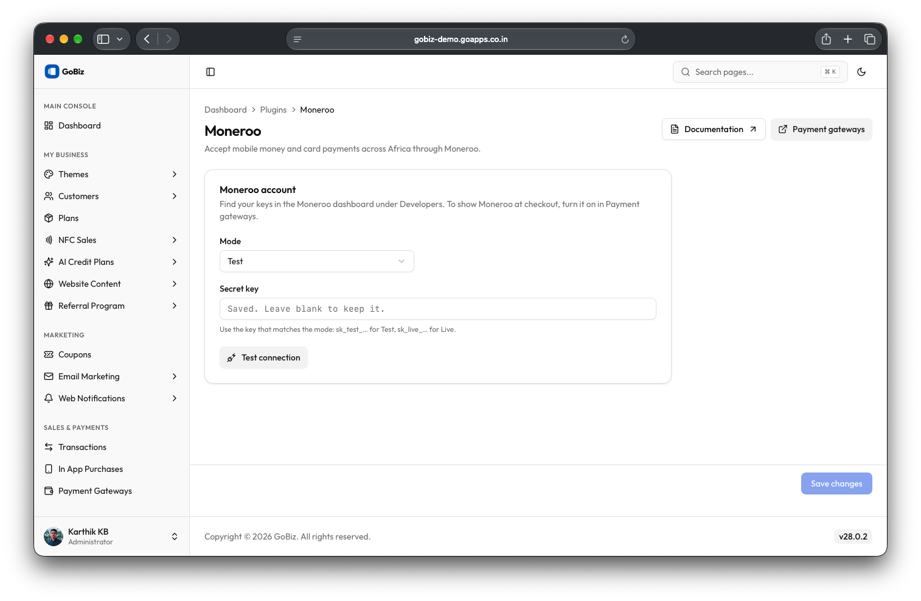Go forward with Safari forward arrow
921x601 pixels.
(x=169, y=39)
